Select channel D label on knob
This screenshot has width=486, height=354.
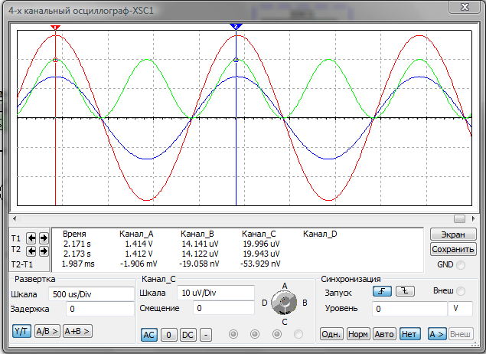(x=264, y=303)
